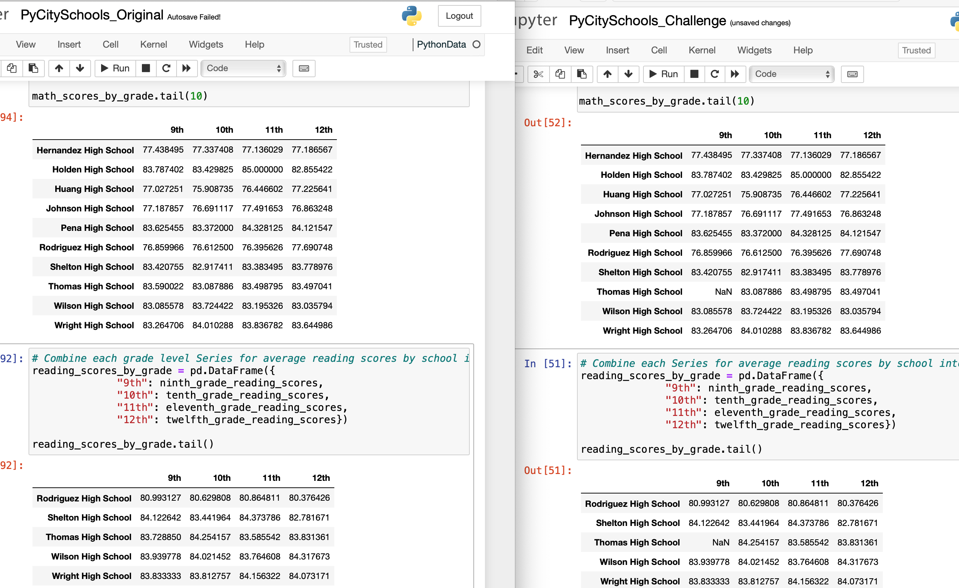Open the Help menu

coord(255,44)
